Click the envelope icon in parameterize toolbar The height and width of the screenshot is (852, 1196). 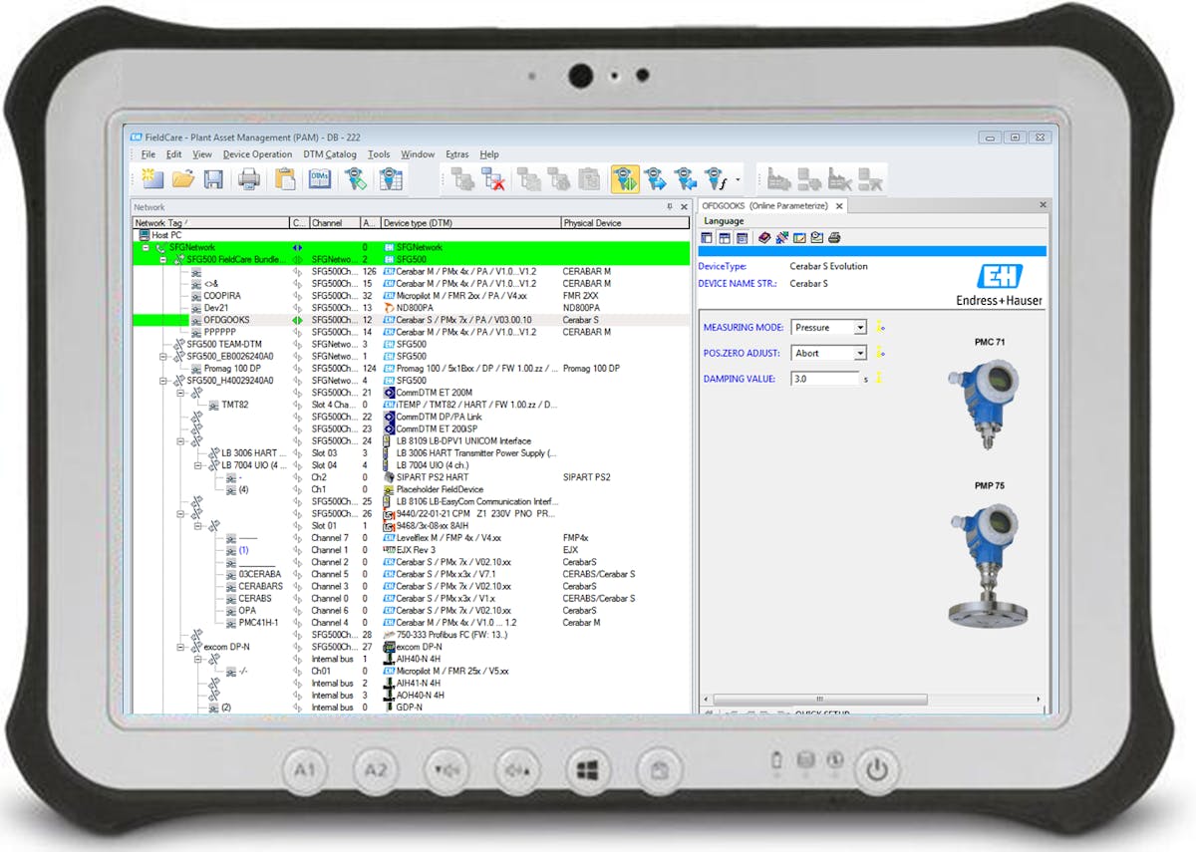(817, 238)
